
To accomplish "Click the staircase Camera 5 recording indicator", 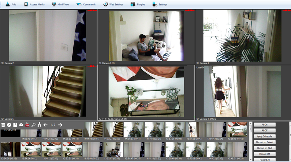I will point(92,66).
